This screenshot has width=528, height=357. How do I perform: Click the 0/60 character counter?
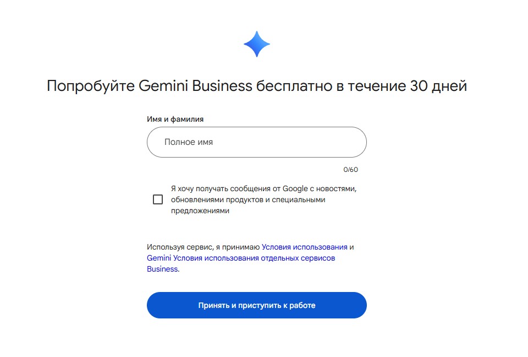click(349, 169)
